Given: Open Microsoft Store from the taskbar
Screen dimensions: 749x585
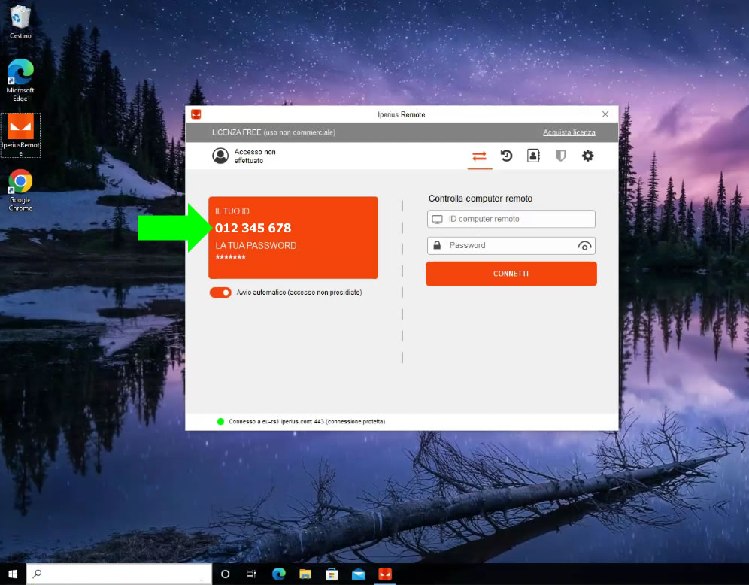Looking at the screenshot, I should coord(332,574).
